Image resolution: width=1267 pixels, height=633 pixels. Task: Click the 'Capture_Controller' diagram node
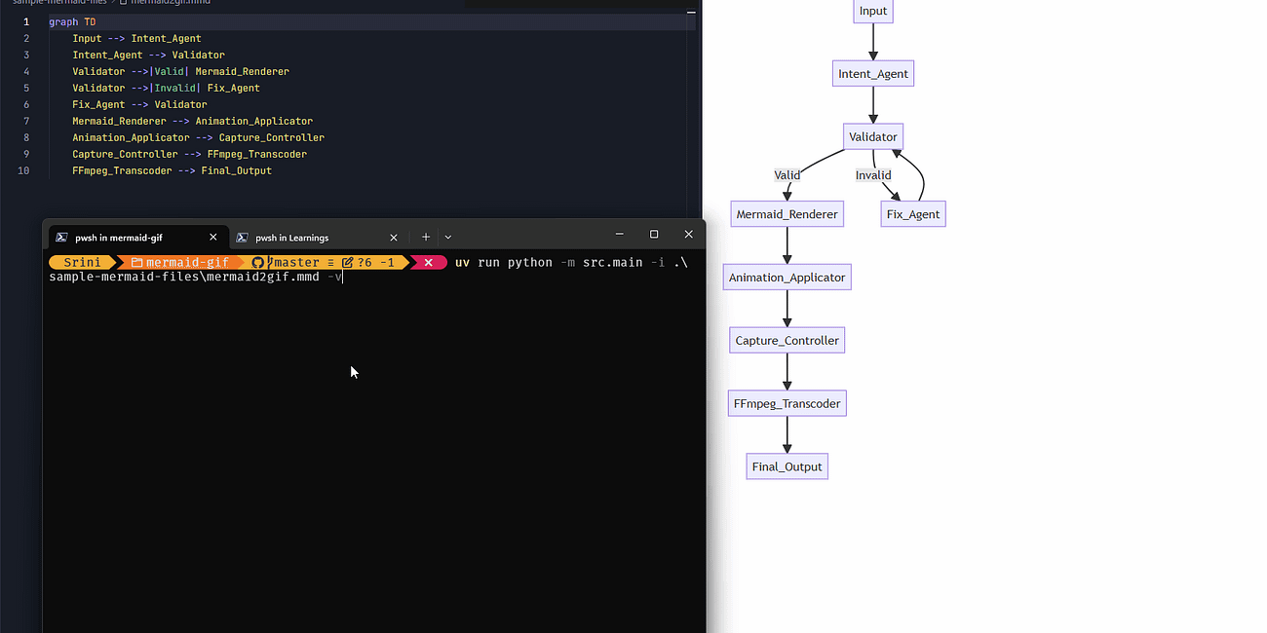point(787,340)
